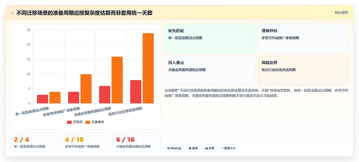359x162 pixels.
Task: Click the orange 实施难度 bar for 关键业务服务器验证周期
Action: pyautogui.click(x=117, y=80)
